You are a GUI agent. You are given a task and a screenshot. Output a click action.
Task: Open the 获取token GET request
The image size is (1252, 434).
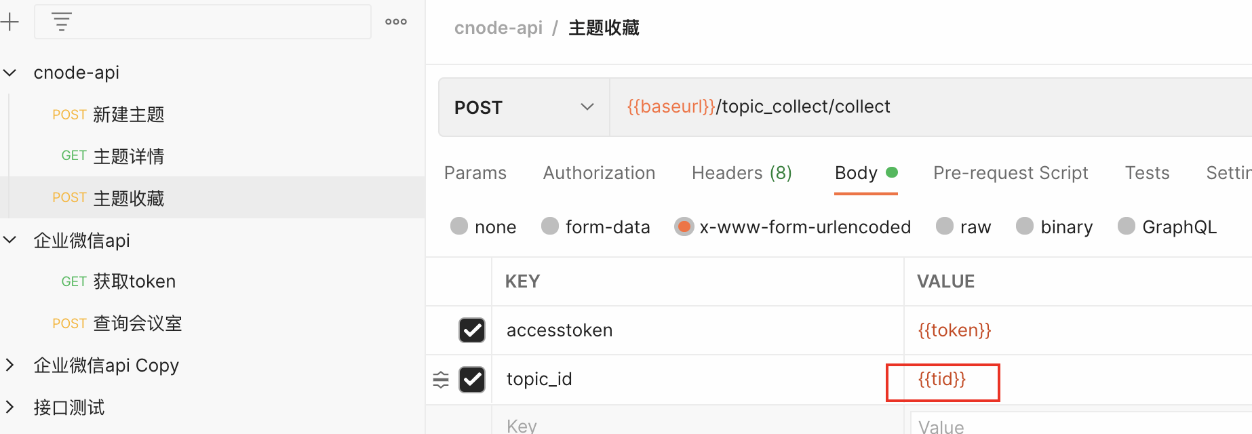pos(134,281)
